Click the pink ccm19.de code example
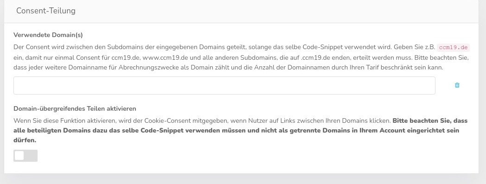This screenshot has width=486, height=184. click(453, 48)
